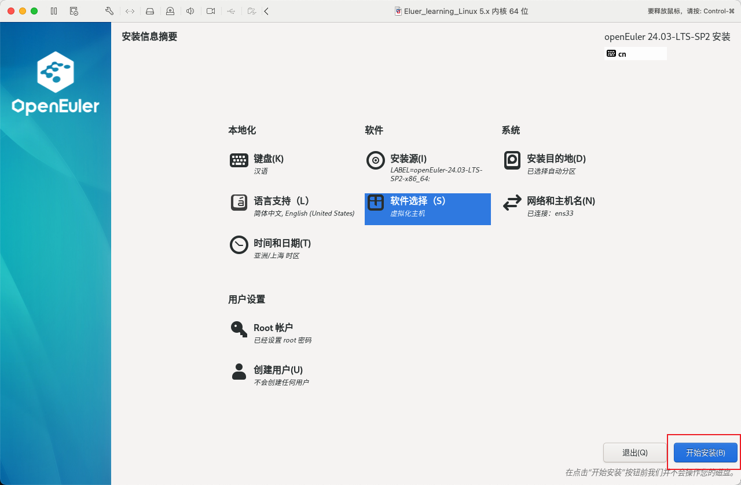Click the shared folders toolbar icon
The width and height of the screenshot is (741, 485).
coord(251,11)
